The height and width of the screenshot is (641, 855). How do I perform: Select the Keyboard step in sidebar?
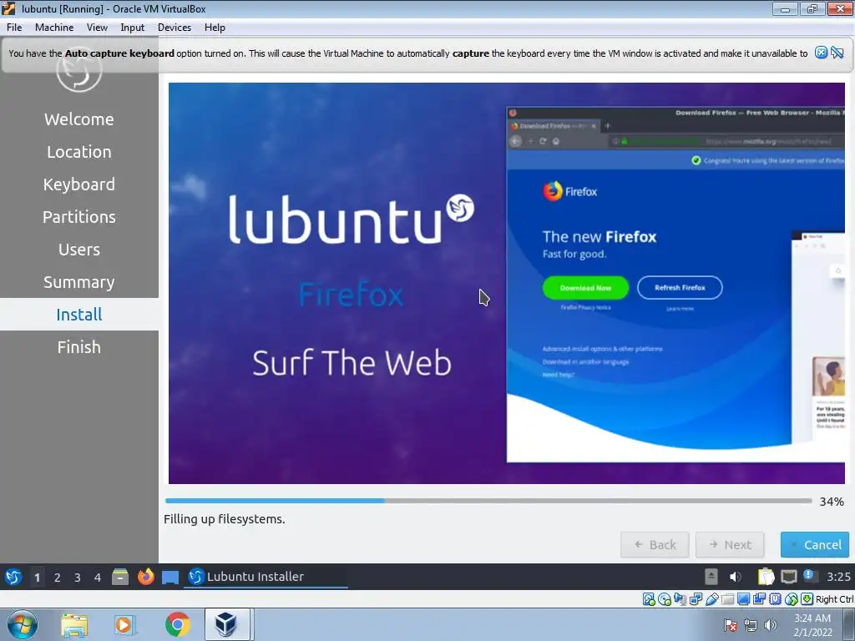[79, 184]
